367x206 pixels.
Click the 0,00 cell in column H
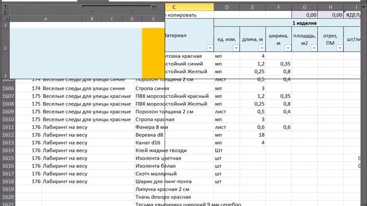click(330, 15)
